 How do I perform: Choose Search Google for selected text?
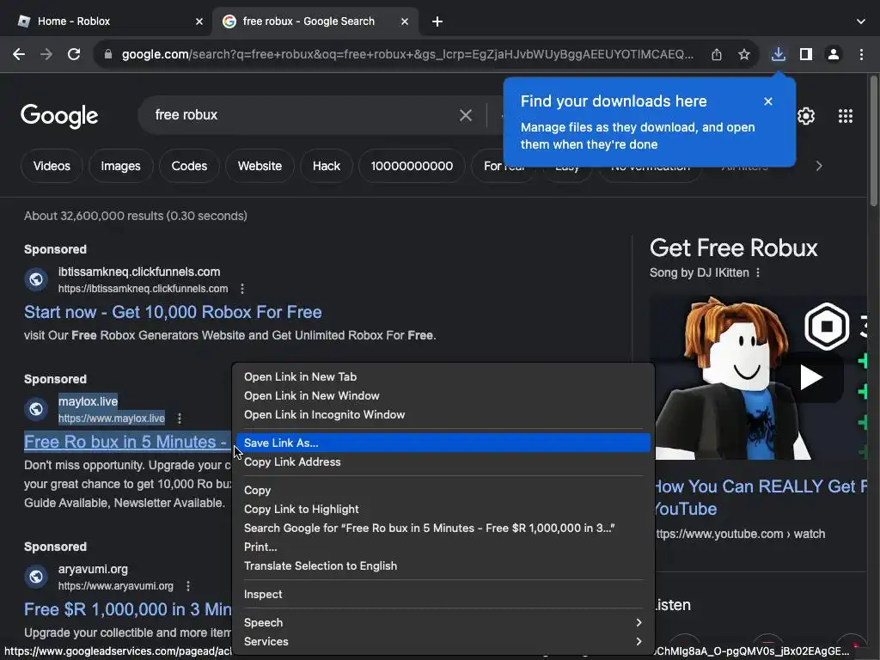[x=443, y=529]
